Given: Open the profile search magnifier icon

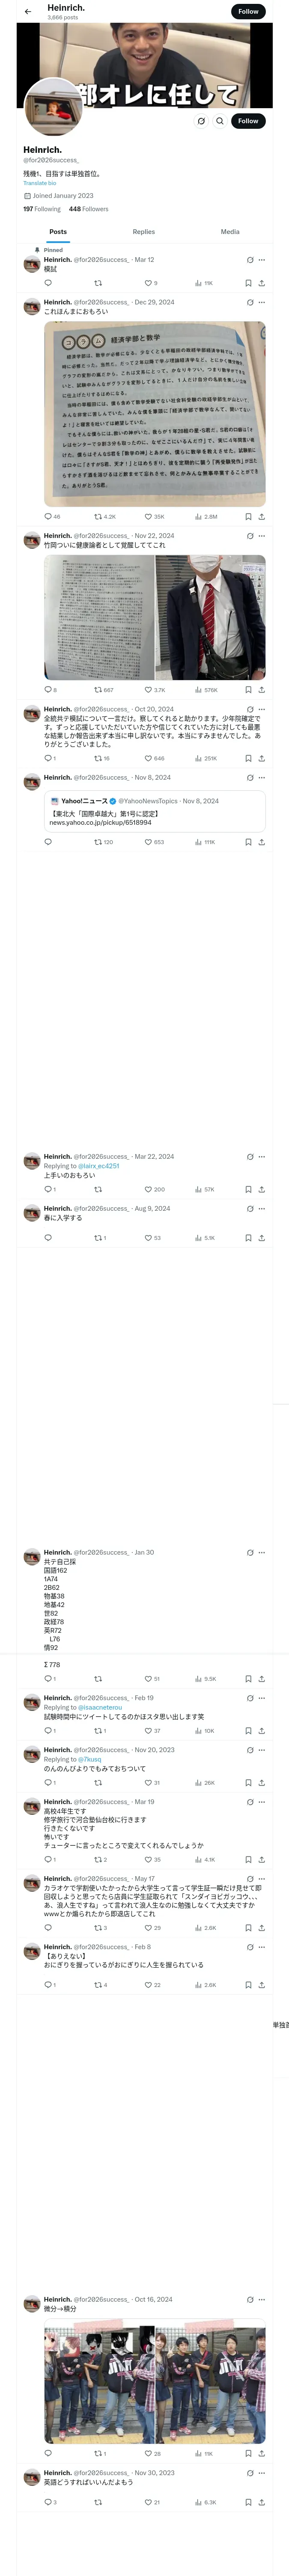Looking at the screenshot, I should pos(220,121).
